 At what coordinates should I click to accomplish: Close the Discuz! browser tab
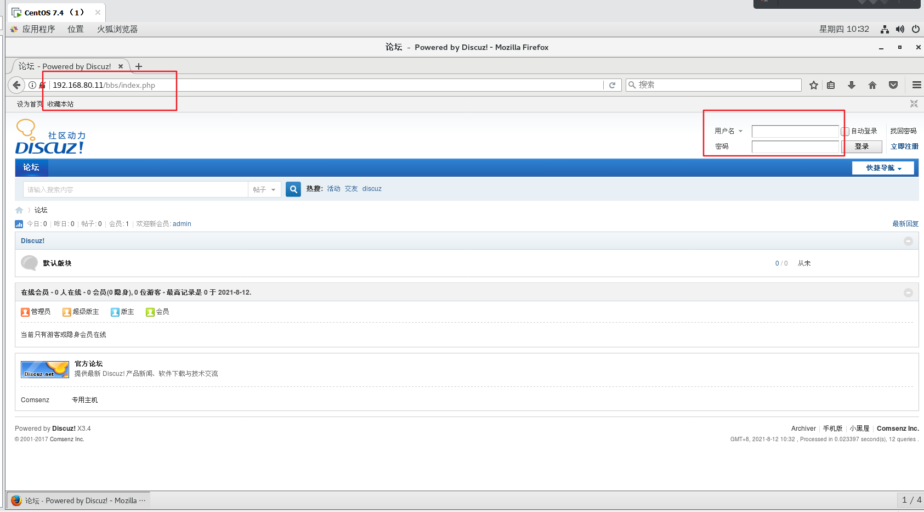click(x=121, y=66)
